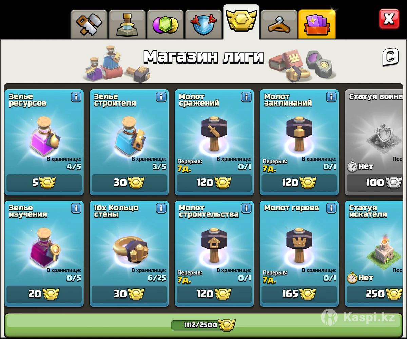Open the statue on pedestal tab
The width and height of the screenshot is (407, 339).
point(127,24)
